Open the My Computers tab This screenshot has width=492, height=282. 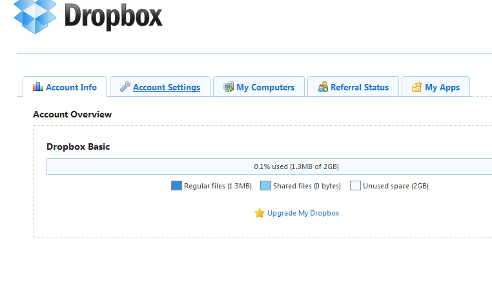(259, 87)
